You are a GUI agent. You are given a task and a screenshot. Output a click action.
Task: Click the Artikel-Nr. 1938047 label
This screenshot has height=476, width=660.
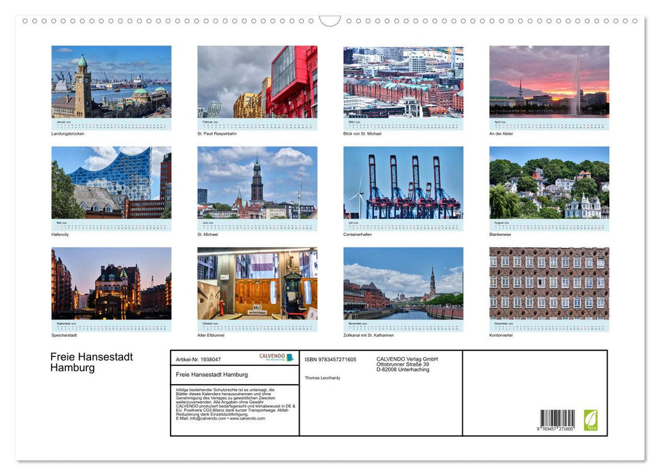point(198,360)
